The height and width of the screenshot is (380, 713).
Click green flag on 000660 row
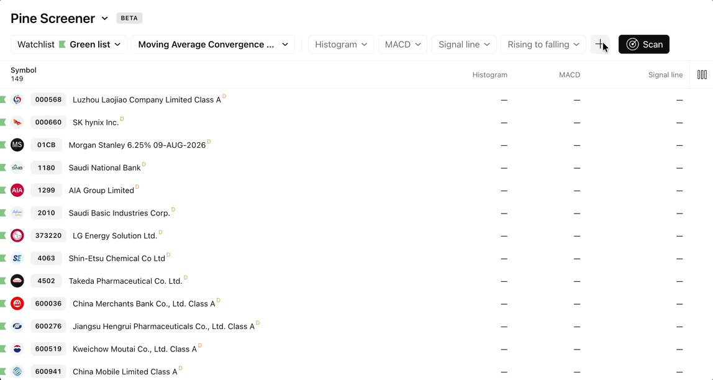click(2, 122)
